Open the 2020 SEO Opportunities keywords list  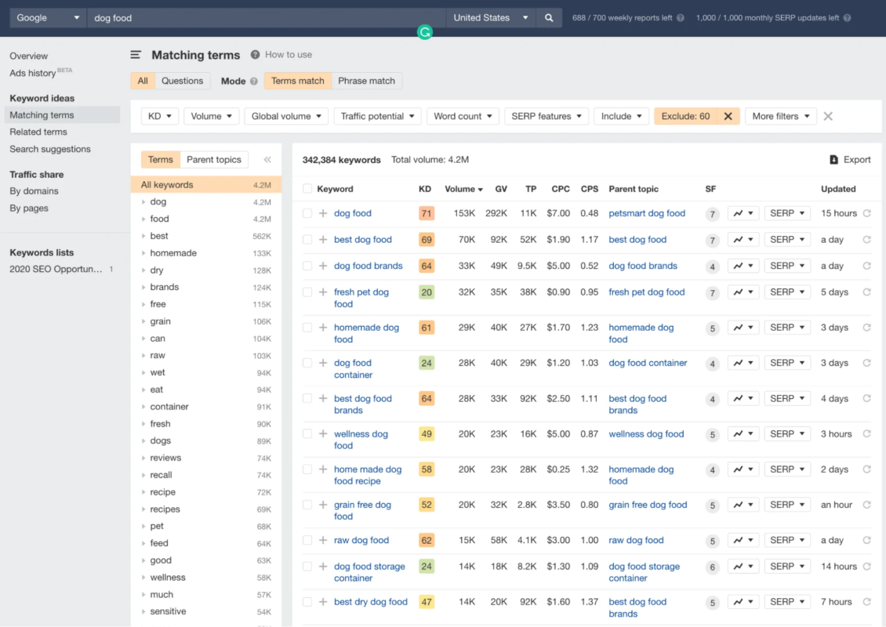tap(56, 270)
